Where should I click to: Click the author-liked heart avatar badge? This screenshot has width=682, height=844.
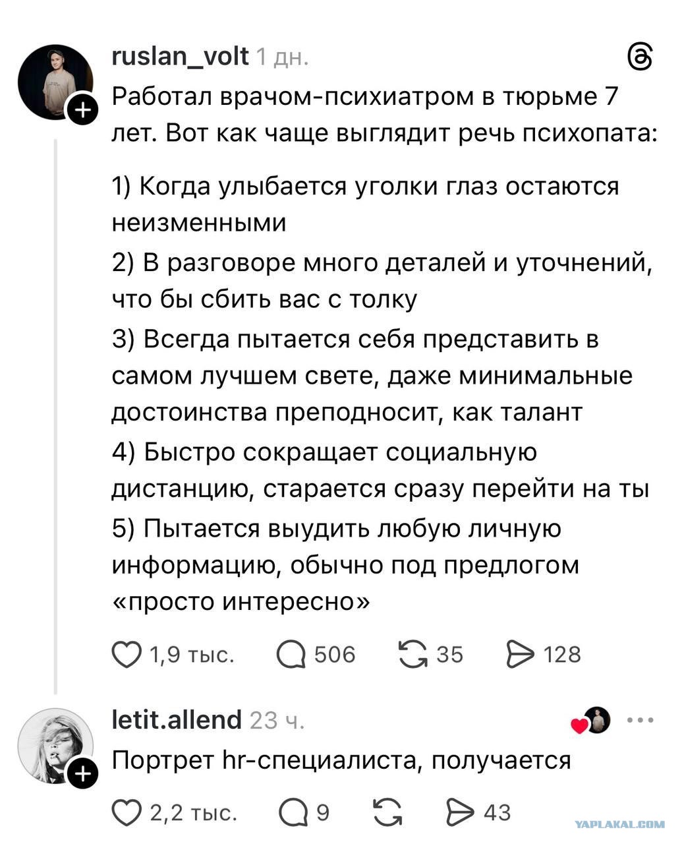pos(592,721)
